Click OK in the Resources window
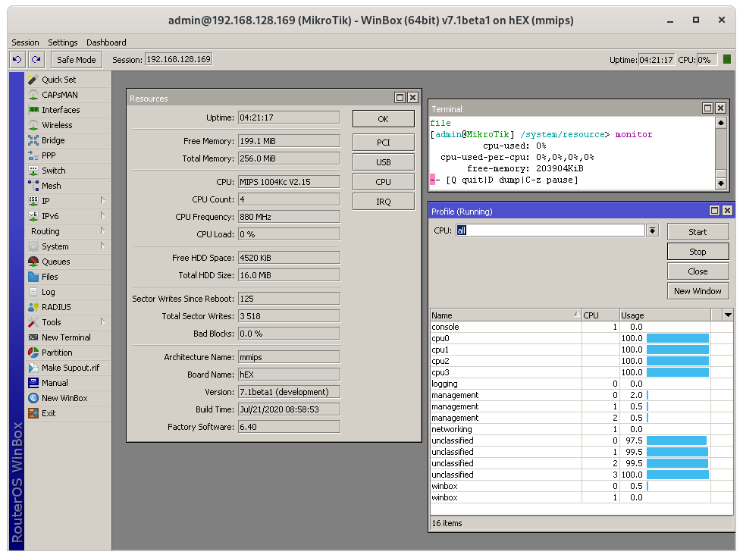This screenshot has height=558, width=743. coord(384,119)
